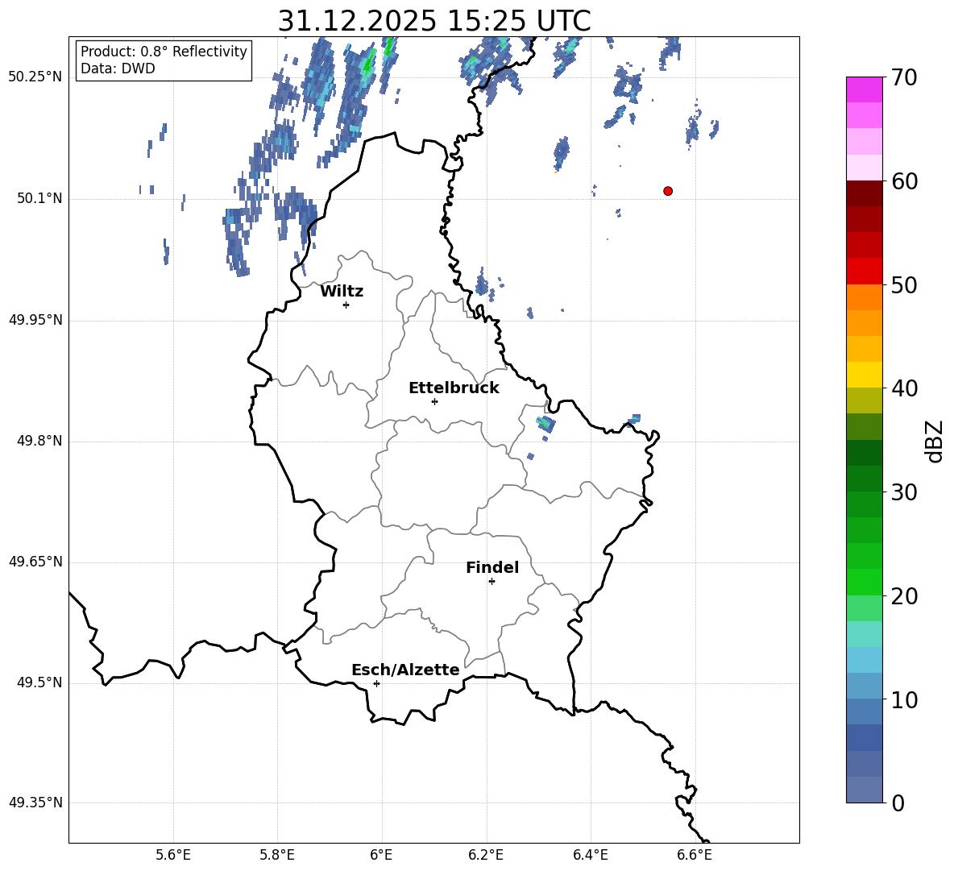Pick the dark maroon swatch below 60 dBZ

pyautogui.click(x=865, y=193)
